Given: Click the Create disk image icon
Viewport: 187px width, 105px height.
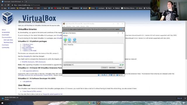Looking at the screenshot, I should point(69,40).
